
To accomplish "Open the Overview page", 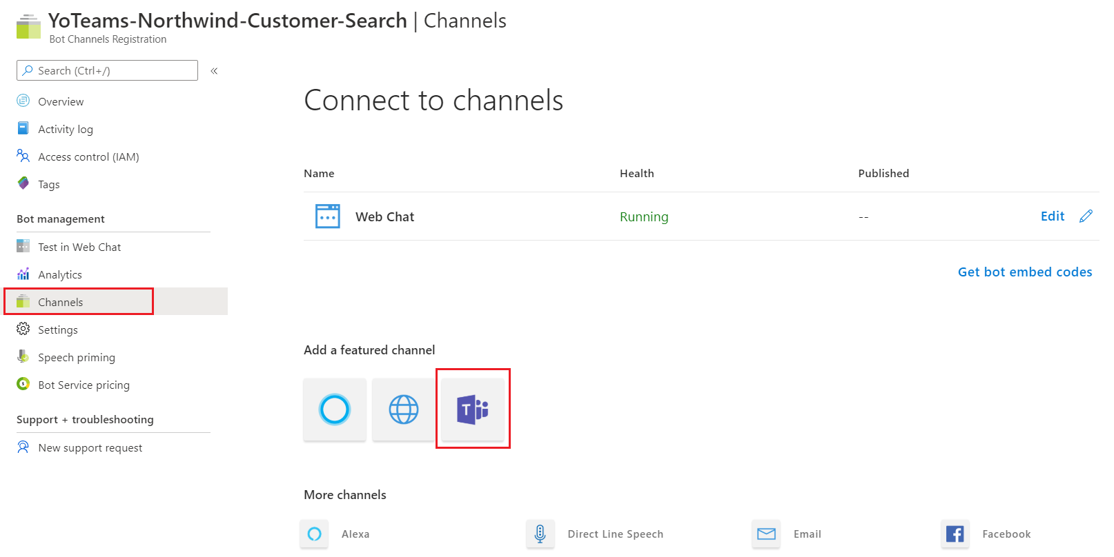I will (61, 102).
